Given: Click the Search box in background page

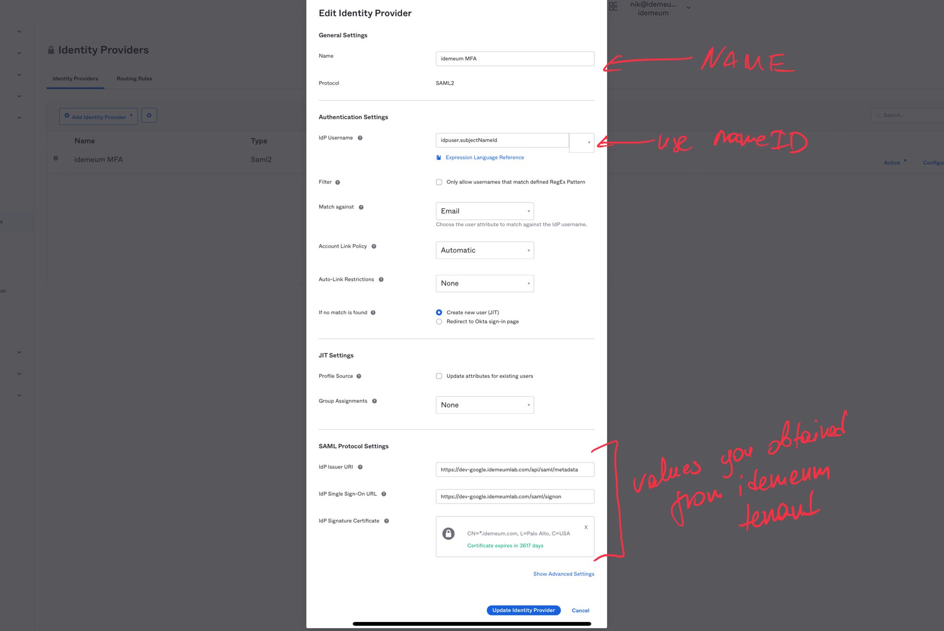Looking at the screenshot, I should [x=907, y=115].
